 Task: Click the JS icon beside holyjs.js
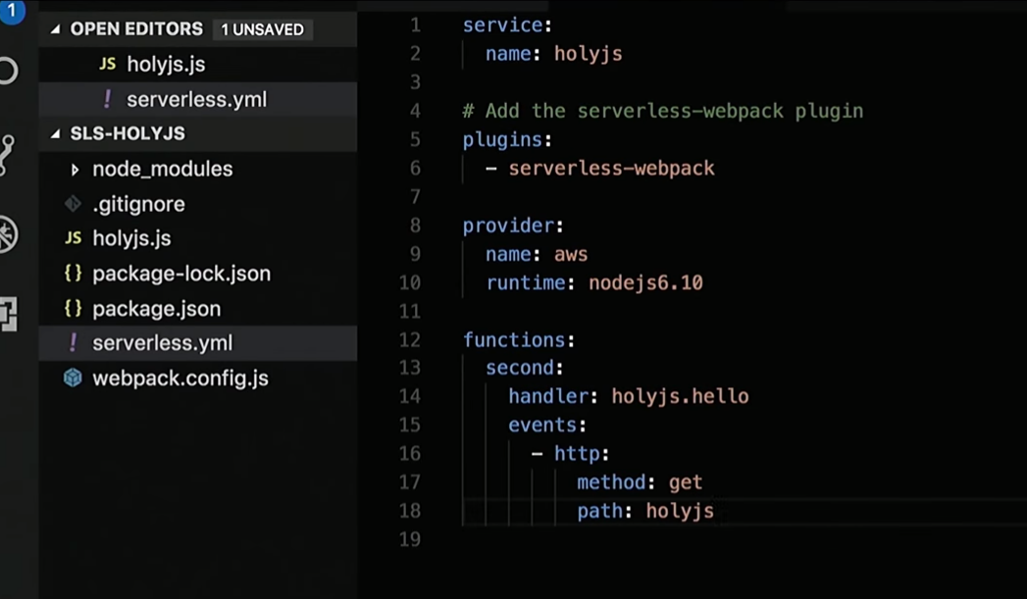110,64
